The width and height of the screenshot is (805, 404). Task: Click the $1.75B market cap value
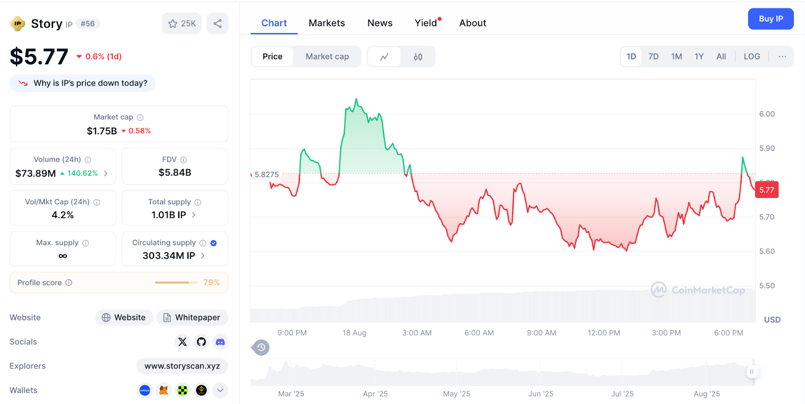(x=102, y=131)
